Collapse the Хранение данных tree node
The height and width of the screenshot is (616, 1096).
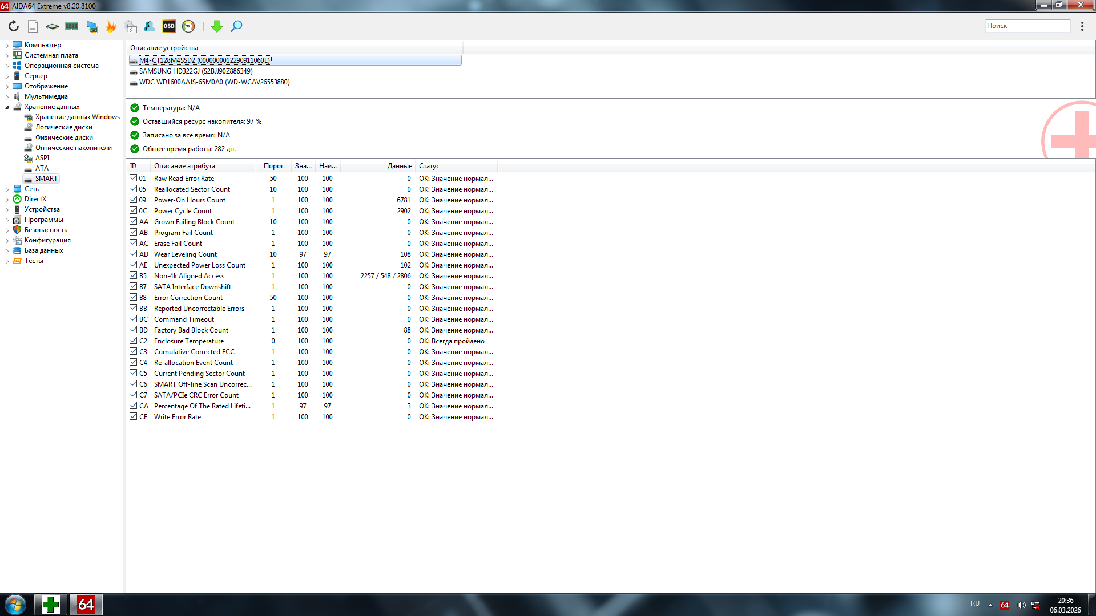(x=7, y=107)
